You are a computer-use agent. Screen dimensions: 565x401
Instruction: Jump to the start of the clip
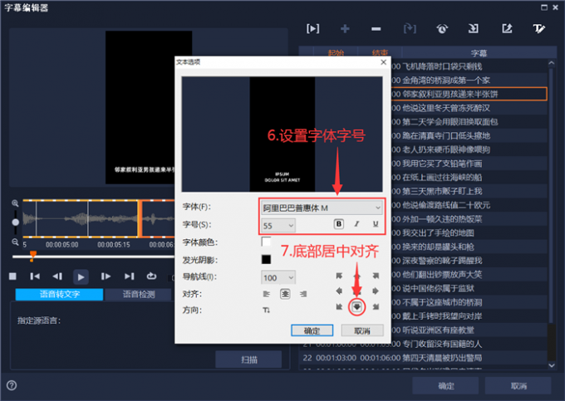35,276
